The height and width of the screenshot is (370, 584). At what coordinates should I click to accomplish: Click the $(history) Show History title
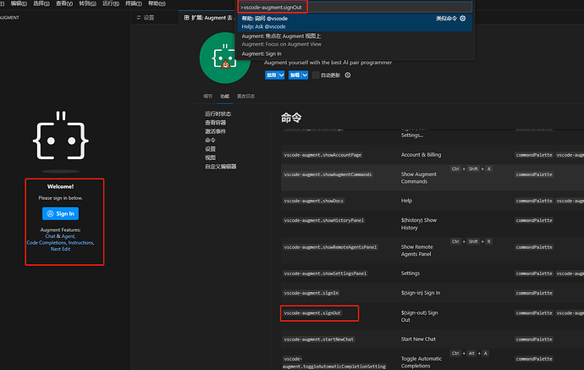419,224
